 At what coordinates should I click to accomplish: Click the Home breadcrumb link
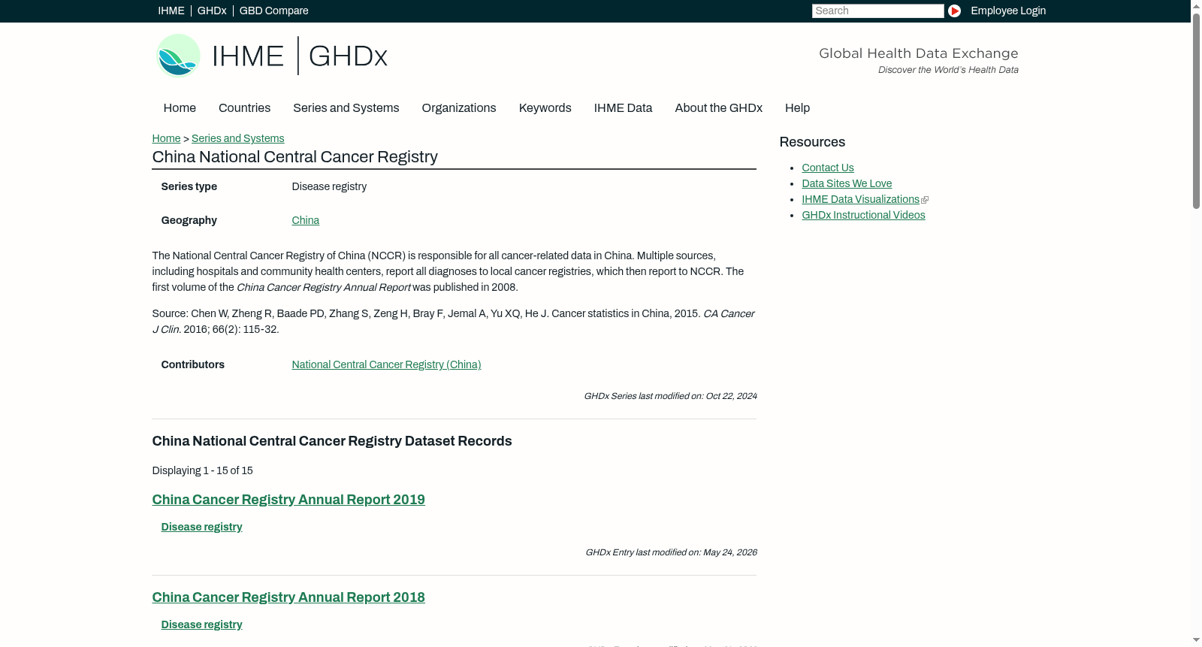click(x=166, y=138)
